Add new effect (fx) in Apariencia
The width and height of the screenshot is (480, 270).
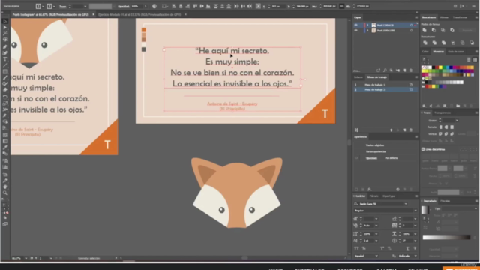click(370, 190)
